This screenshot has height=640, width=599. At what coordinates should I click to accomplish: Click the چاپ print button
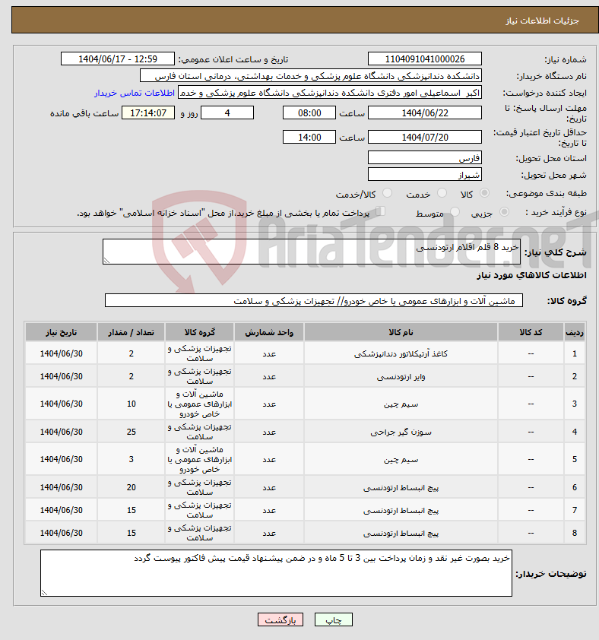333,619
